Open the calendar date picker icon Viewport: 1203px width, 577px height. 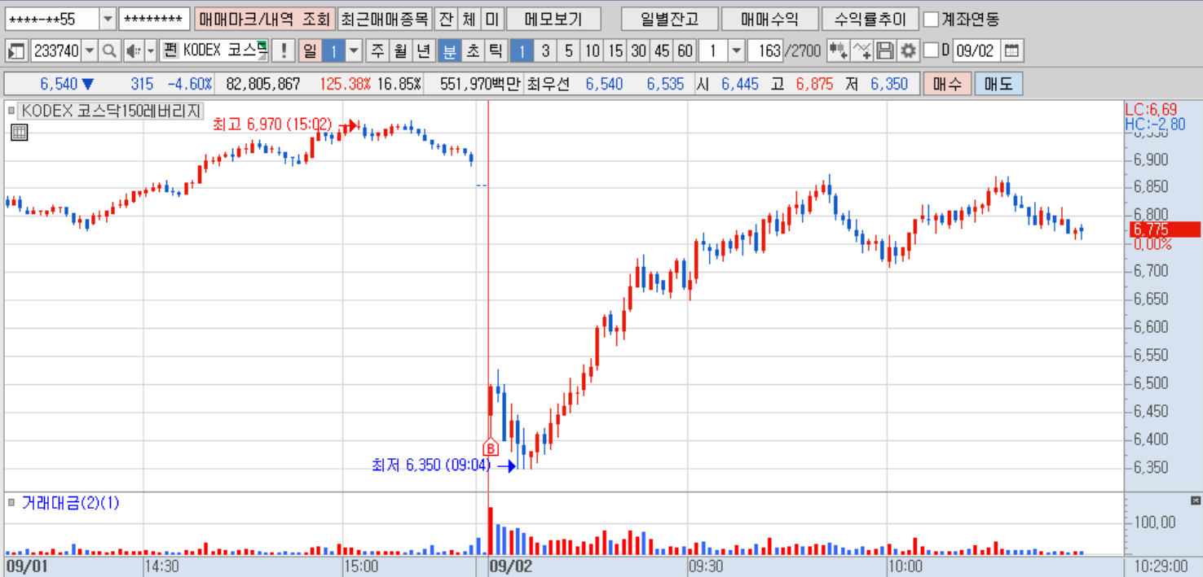[1011, 51]
